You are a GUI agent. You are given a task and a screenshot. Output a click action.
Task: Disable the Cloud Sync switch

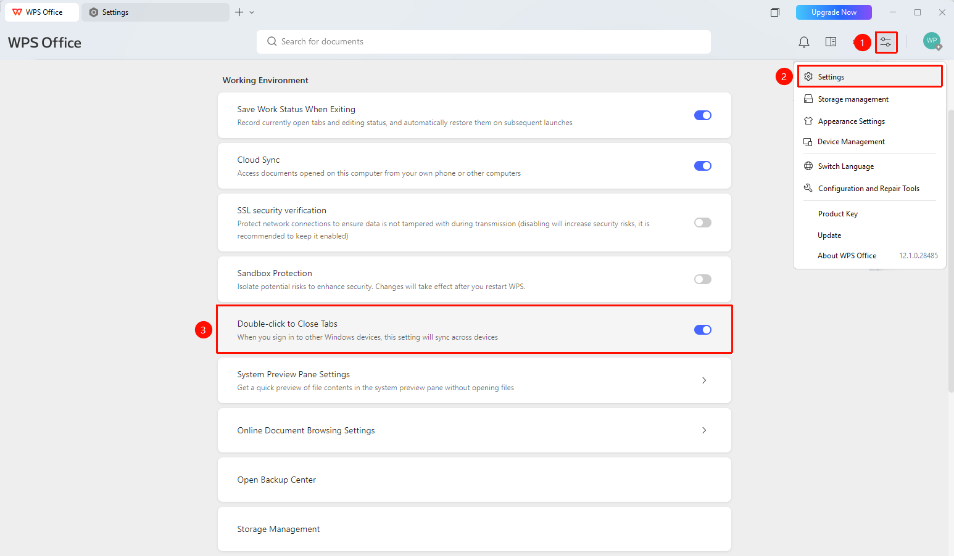coord(703,166)
